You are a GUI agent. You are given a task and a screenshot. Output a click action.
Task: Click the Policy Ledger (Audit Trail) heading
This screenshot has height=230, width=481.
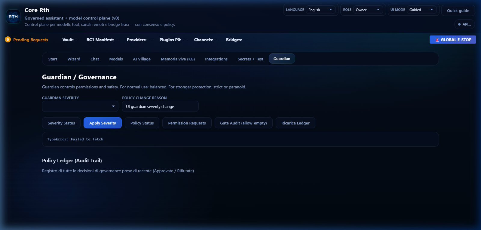click(72, 161)
